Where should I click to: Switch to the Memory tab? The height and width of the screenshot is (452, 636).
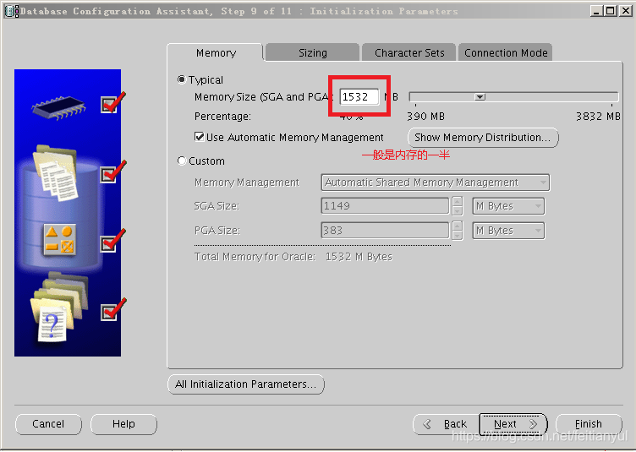click(x=216, y=52)
